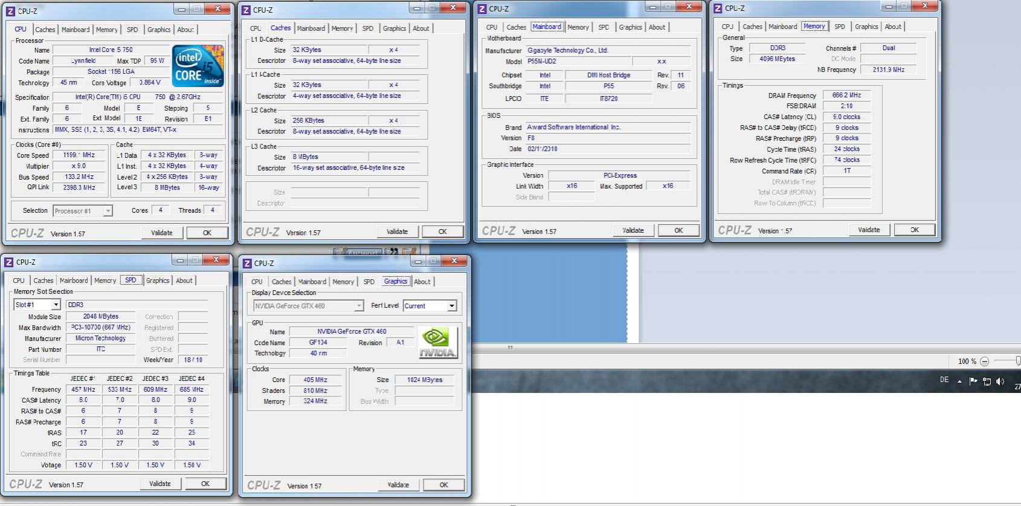Show hidden tray icons arrow
Screen dimensions: 1021x506
coord(959,381)
